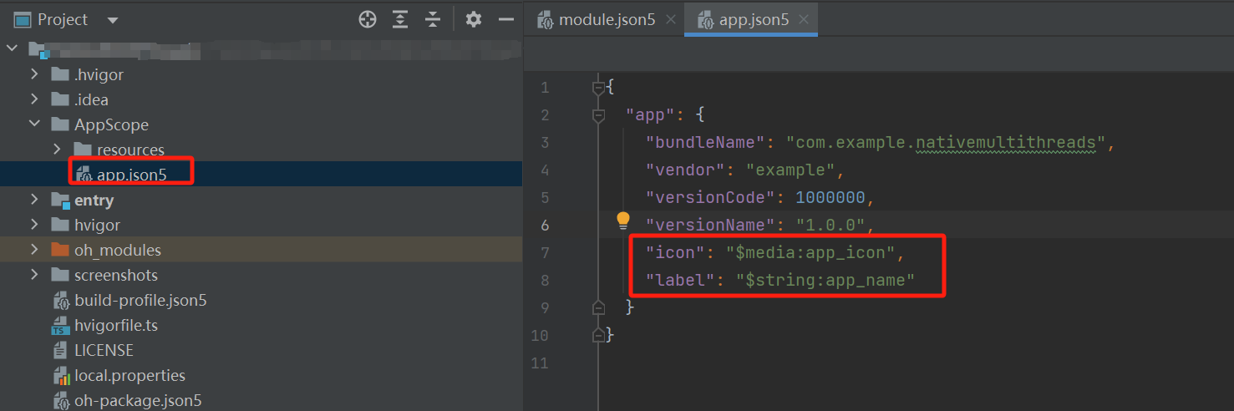1234x411 pixels.
Task: Hide the Project tool window
Action: point(505,19)
